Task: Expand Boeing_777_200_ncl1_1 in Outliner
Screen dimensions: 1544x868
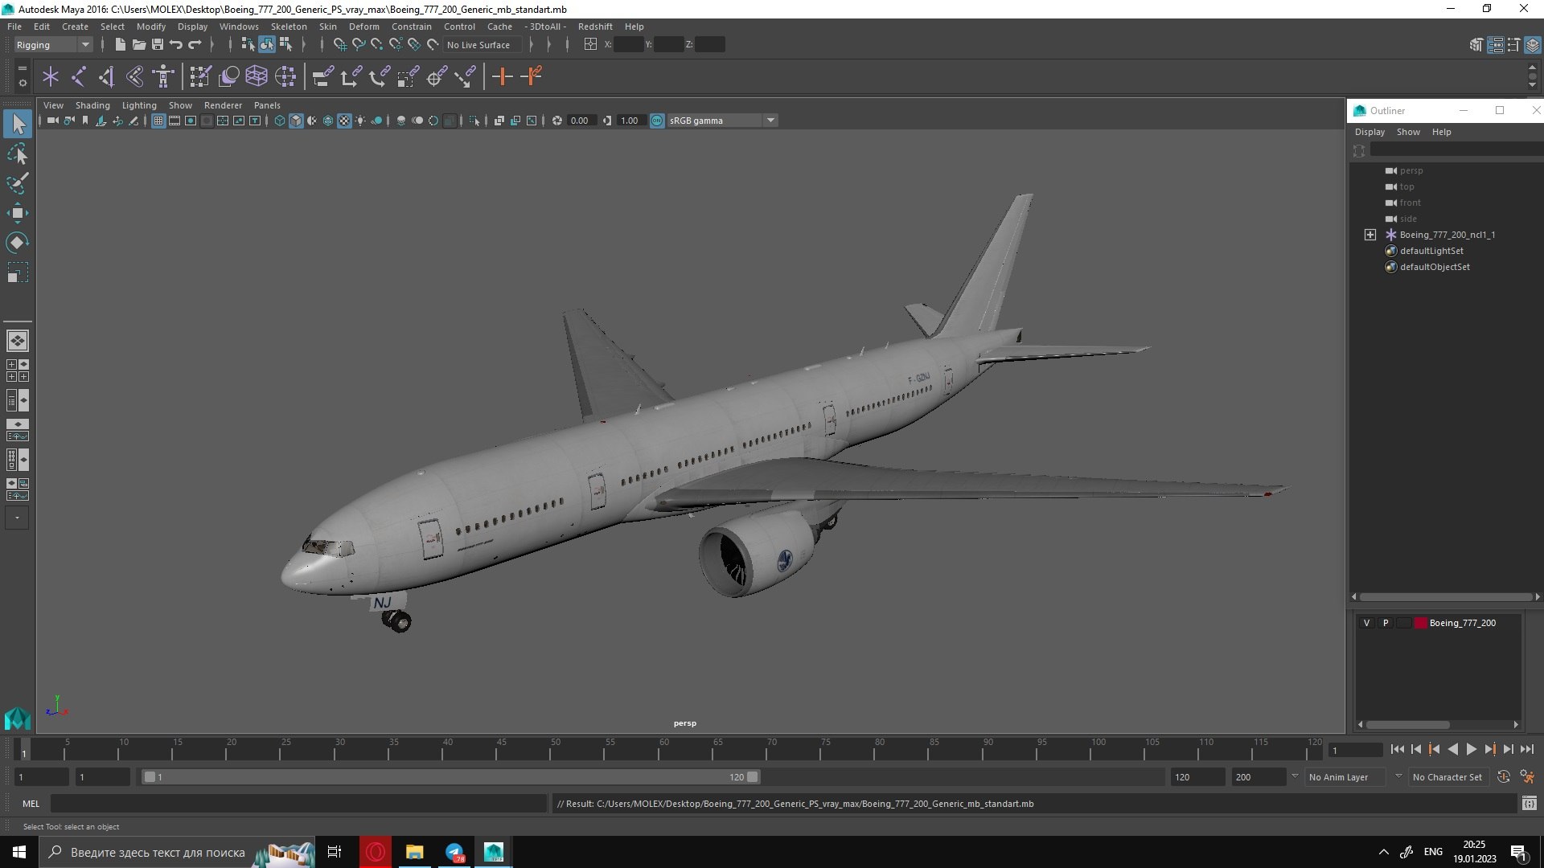Action: (x=1369, y=235)
